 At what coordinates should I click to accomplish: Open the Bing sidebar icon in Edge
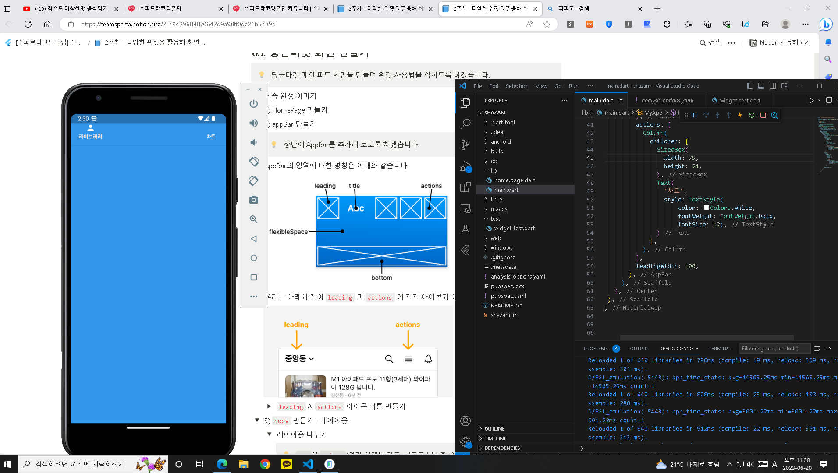click(826, 24)
